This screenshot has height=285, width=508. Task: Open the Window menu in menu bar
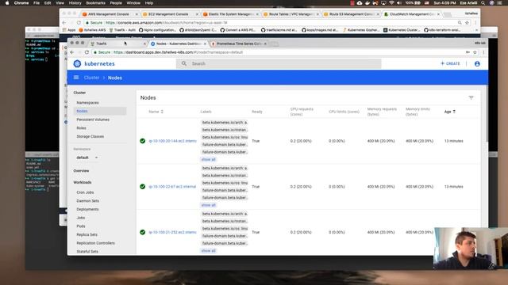133,3
